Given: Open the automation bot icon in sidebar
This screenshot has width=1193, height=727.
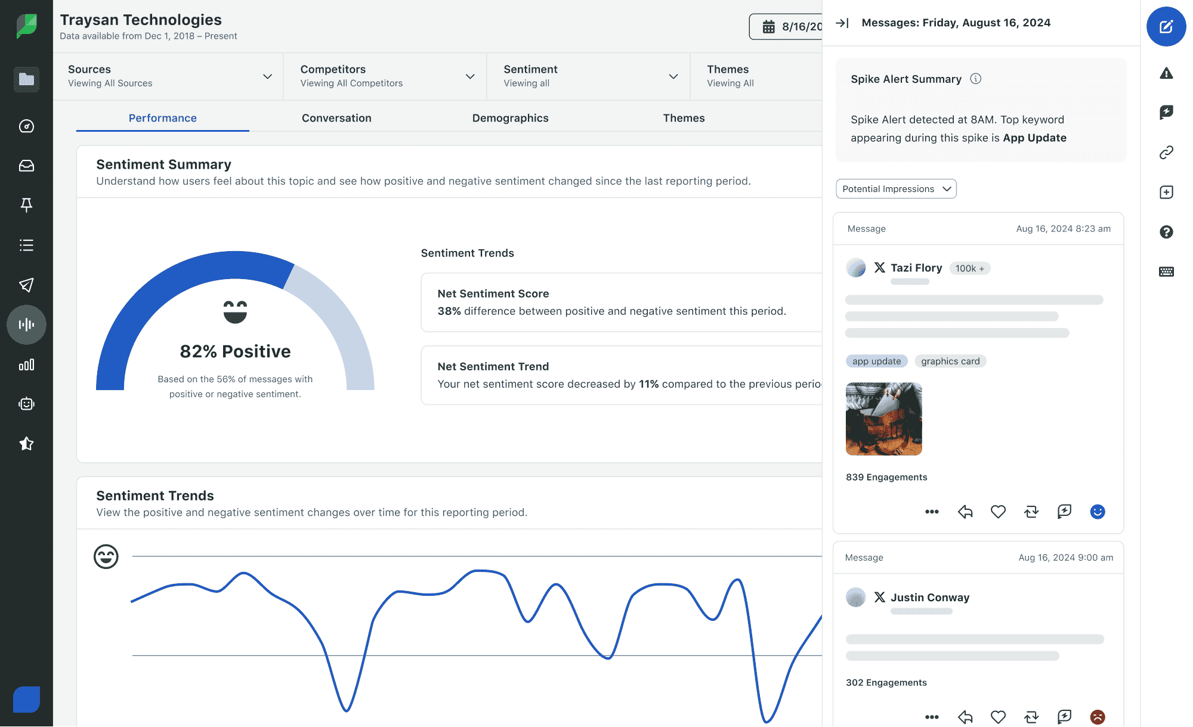Looking at the screenshot, I should click(x=26, y=403).
